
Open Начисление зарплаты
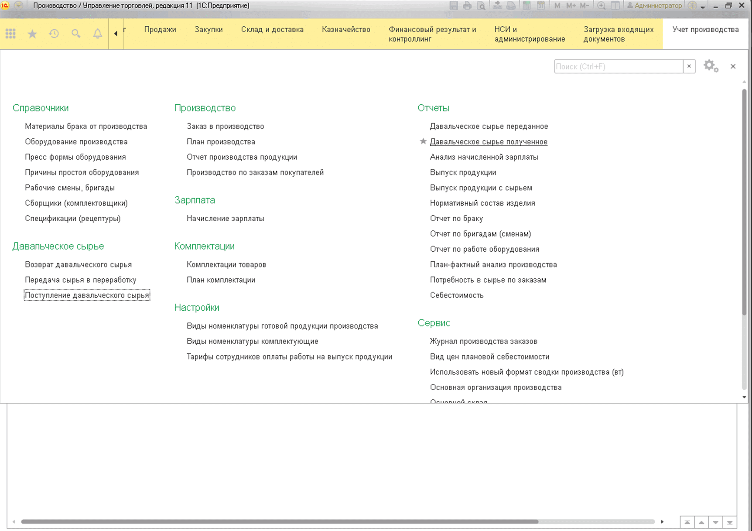[x=226, y=218]
